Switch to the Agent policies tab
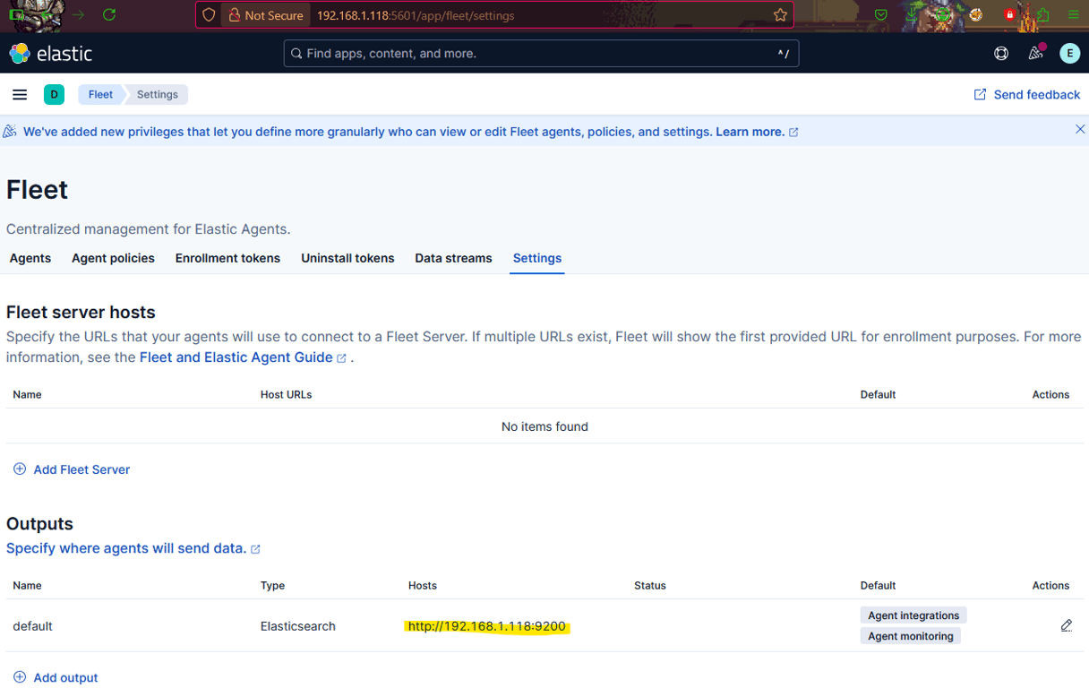Screen dimensions: 1089x688 coord(113,258)
